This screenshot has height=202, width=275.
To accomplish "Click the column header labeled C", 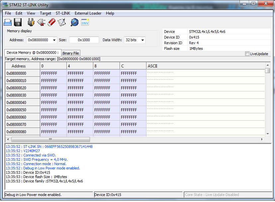I will pos(133,66).
